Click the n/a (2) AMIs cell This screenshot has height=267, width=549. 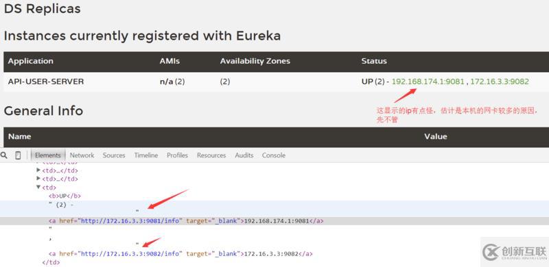click(x=172, y=81)
